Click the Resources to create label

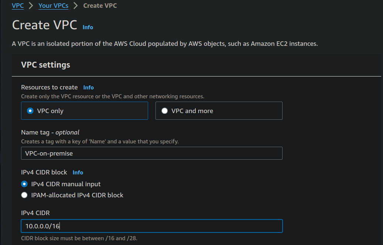pos(49,88)
